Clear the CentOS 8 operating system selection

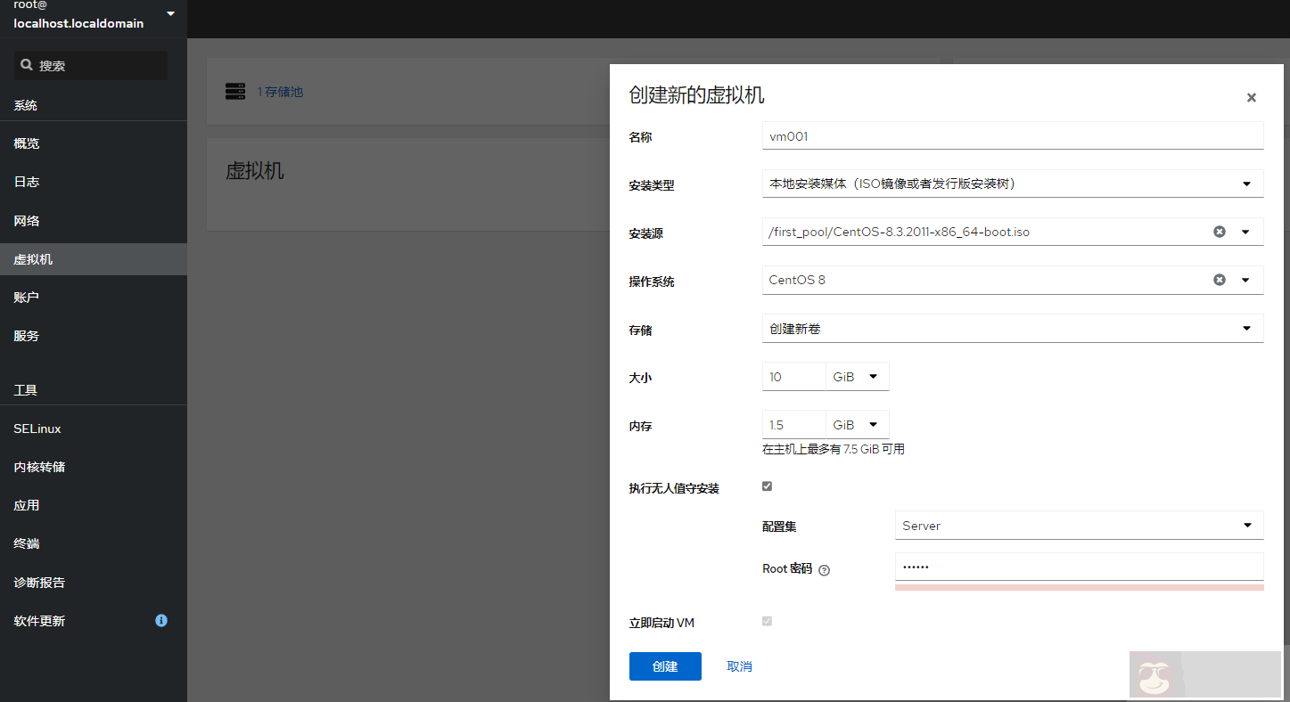(x=1220, y=280)
